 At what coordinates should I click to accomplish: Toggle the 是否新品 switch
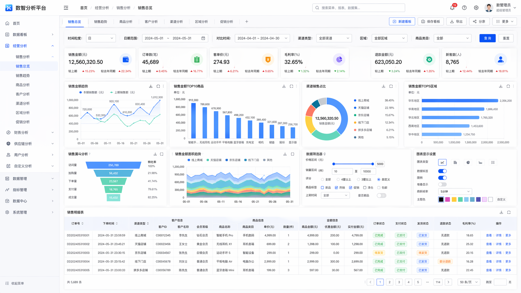[x=381, y=196]
